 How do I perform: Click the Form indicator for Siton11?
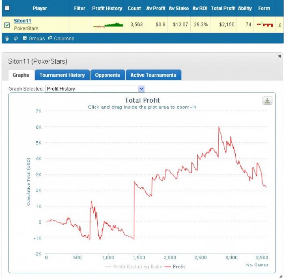coord(265,24)
